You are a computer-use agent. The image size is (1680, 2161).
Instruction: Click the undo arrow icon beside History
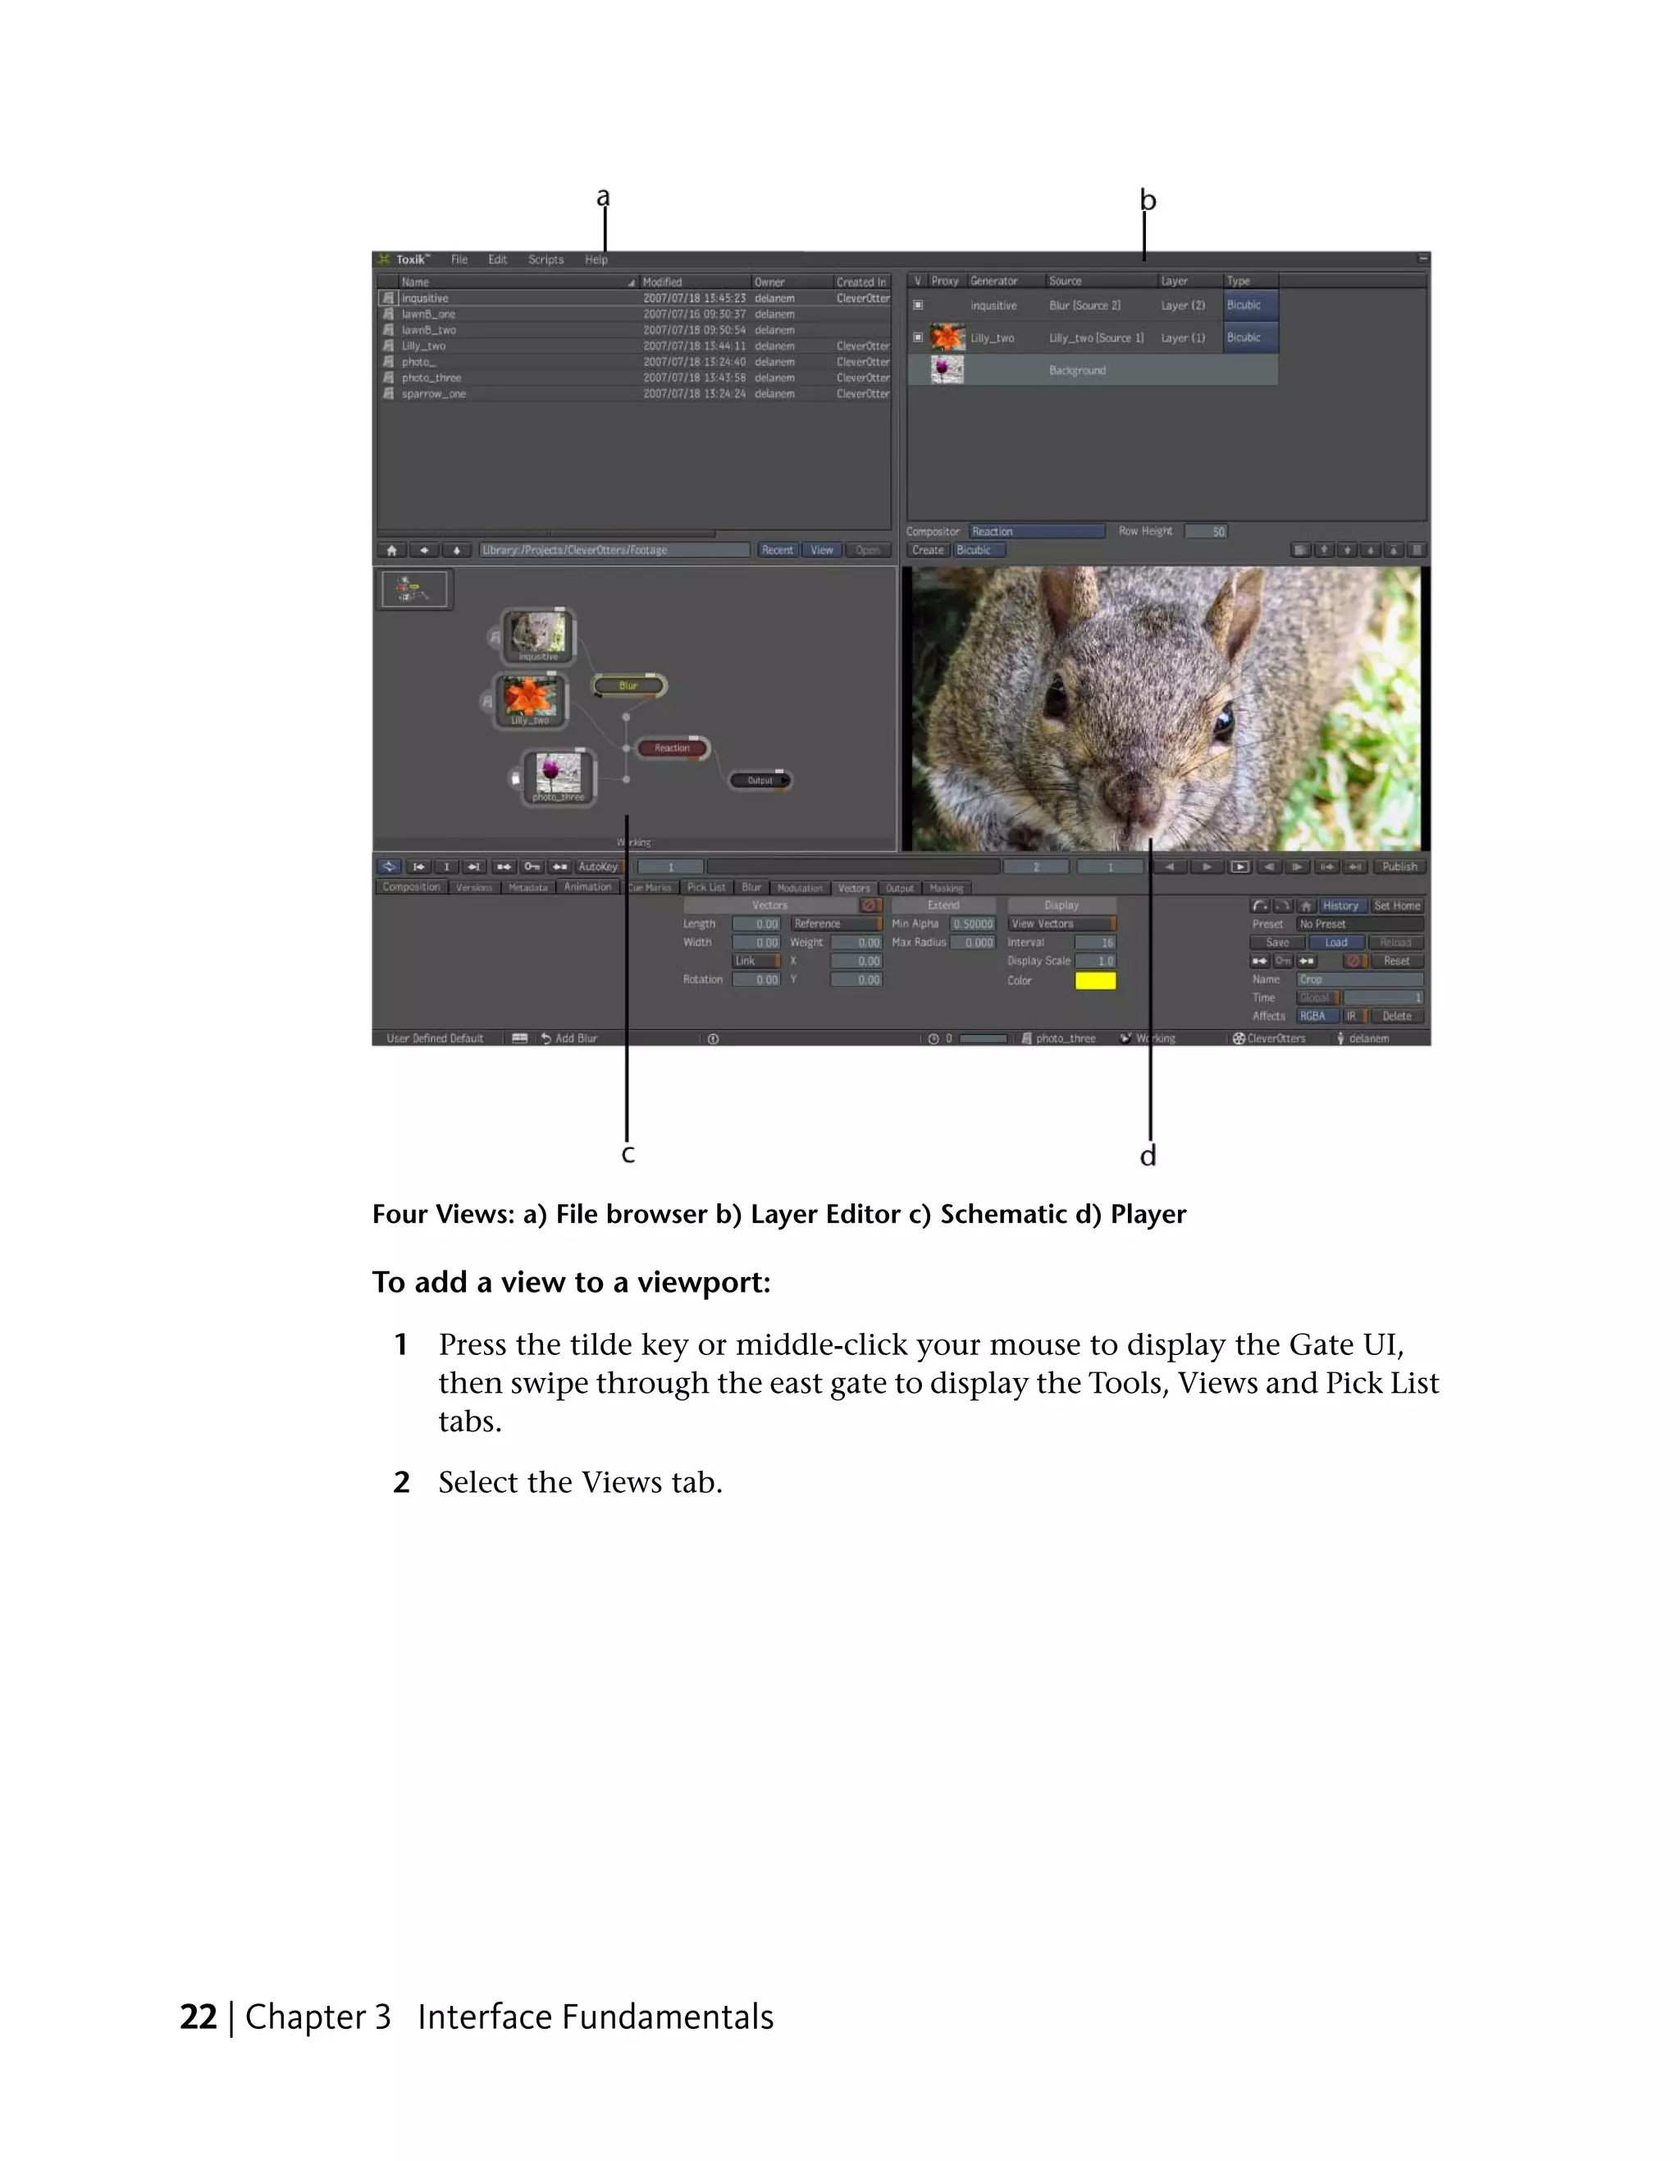[x=1260, y=905]
